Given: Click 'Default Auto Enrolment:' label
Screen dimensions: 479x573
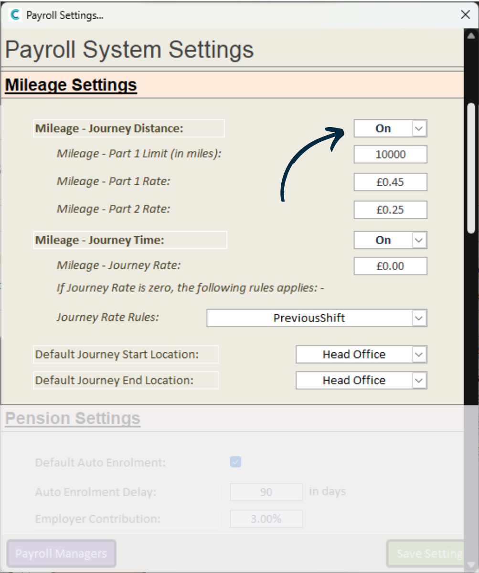Looking at the screenshot, I should click(100, 463).
